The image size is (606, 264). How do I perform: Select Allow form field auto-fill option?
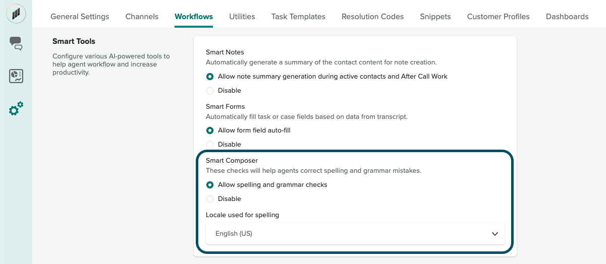point(210,130)
